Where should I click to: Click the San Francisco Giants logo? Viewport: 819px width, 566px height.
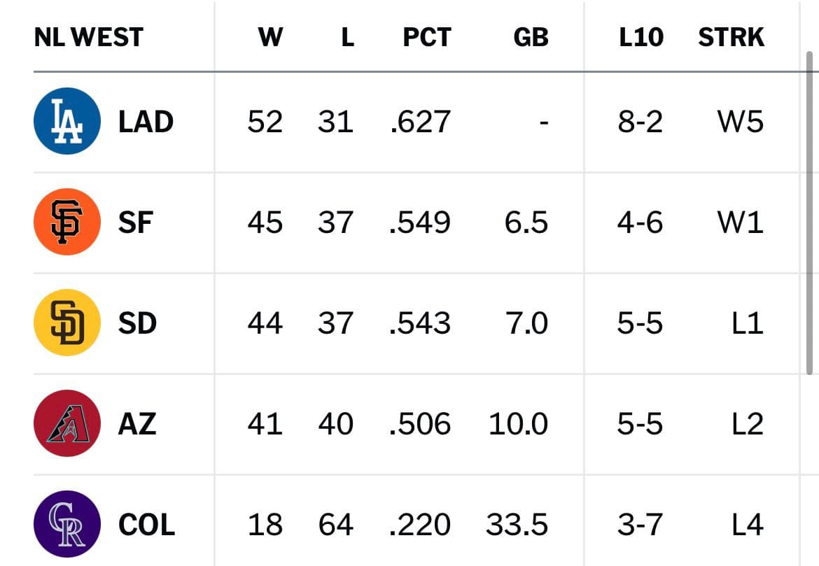click(67, 222)
